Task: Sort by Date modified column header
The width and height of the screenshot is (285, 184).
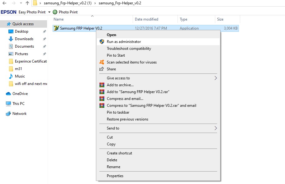Action: (146, 19)
